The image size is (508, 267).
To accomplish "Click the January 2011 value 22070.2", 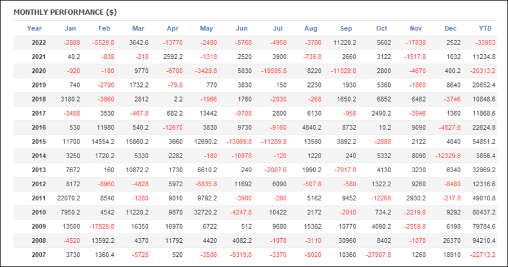I will coord(68,198).
